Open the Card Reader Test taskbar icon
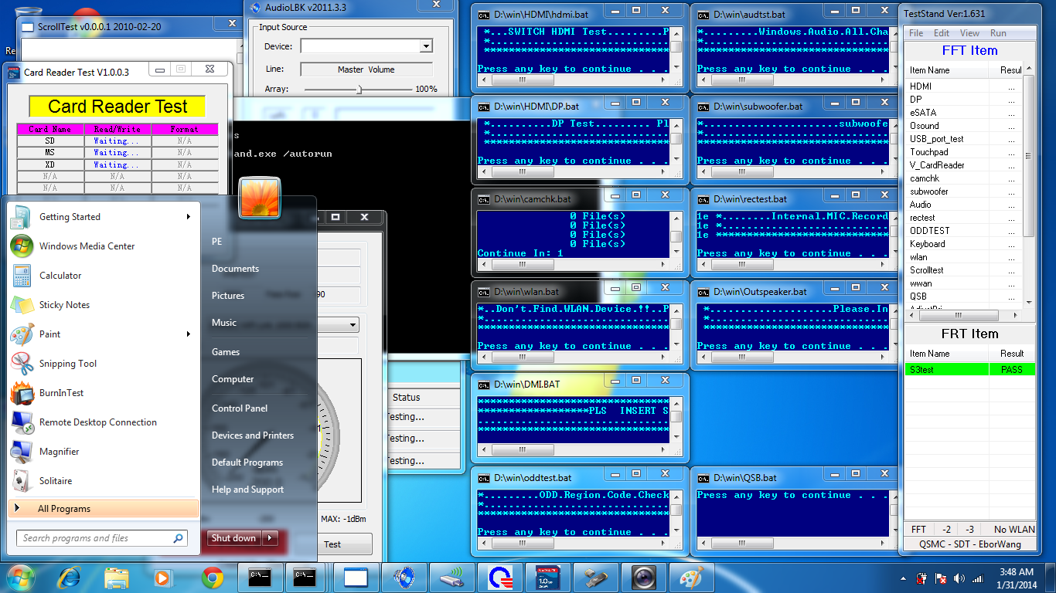This screenshot has width=1056, height=593. (547, 577)
